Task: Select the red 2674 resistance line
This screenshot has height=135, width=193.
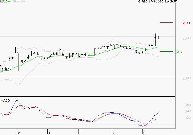Action: pos(166,23)
